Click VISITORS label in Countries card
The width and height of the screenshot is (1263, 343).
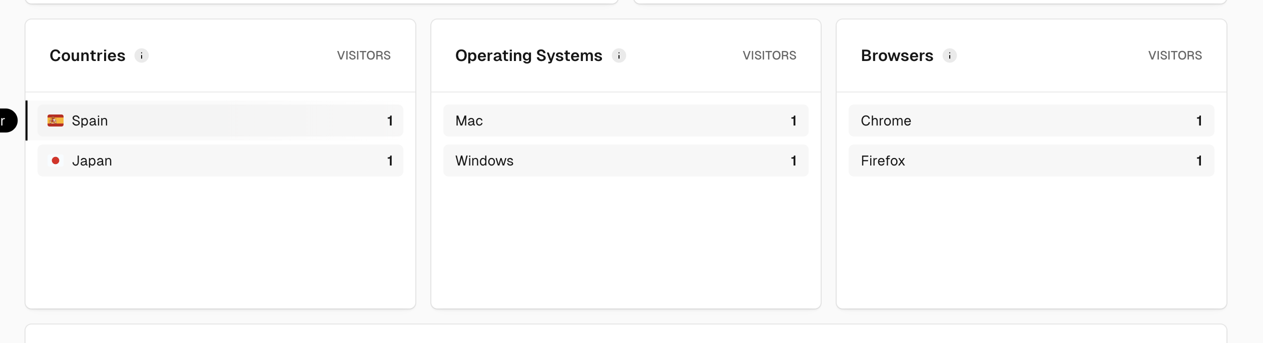click(364, 55)
